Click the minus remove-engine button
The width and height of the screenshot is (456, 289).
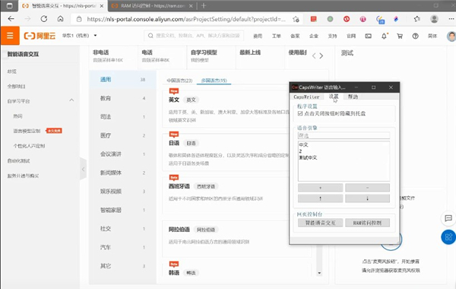[367, 188]
